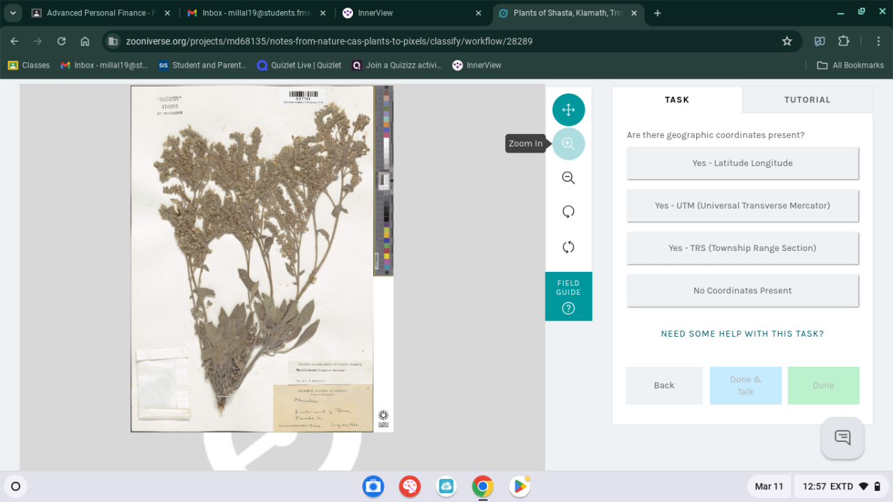Switch to the Gmail Inbox browser tab
The height and width of the screenshot is (502, 893).
255,13
